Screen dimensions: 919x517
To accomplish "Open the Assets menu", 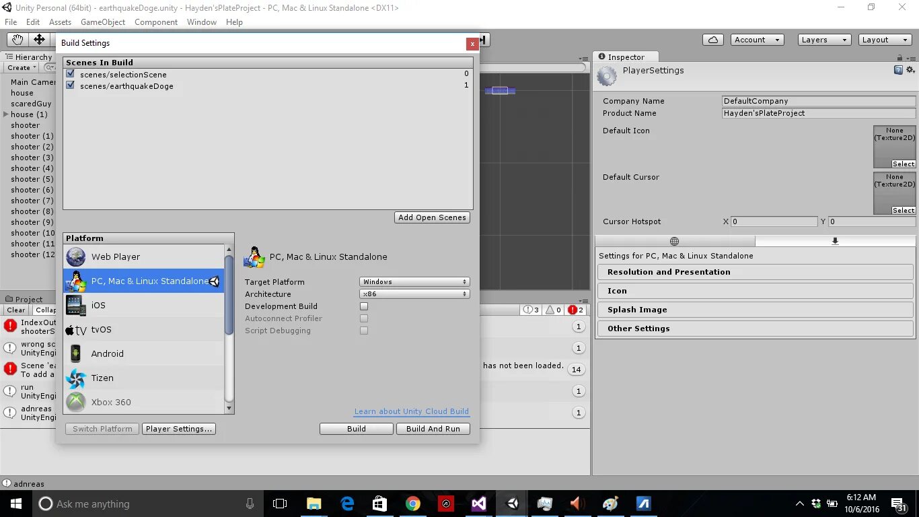I will 60,22.
